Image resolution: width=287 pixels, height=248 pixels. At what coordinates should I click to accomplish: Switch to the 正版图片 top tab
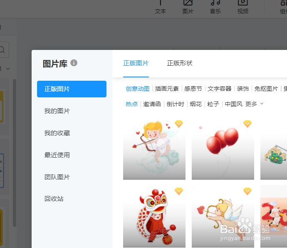pyautogui.click(x=136, y=63)
